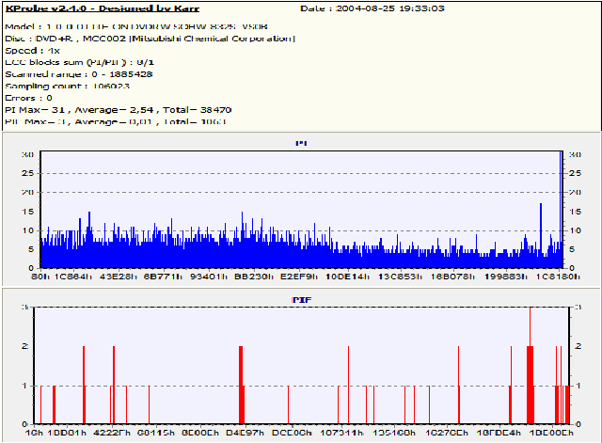Click the 'BB230h' x-axis label

(254, 277)
